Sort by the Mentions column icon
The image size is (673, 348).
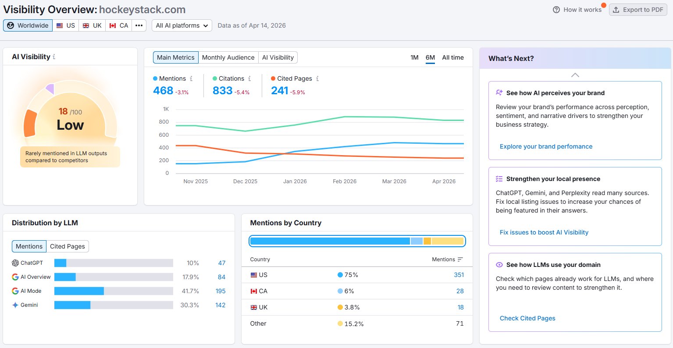pos(460,259)
